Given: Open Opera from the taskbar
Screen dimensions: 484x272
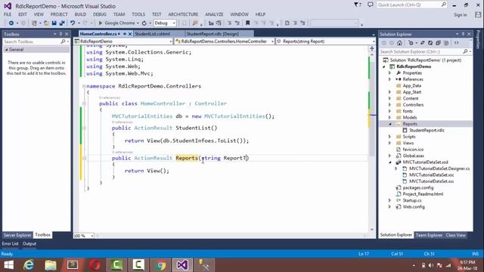Looking at the screenshot, I should click(x=95, y=265).
